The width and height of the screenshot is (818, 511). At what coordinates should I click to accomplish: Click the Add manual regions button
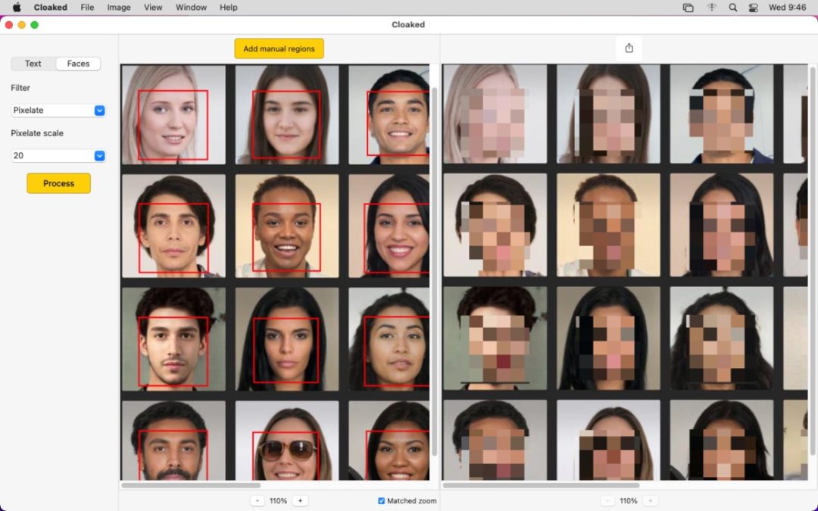coord(279,48)
